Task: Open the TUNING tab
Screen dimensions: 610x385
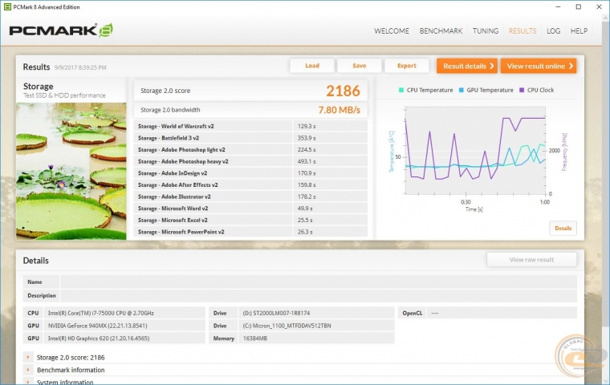Action: 485,30
